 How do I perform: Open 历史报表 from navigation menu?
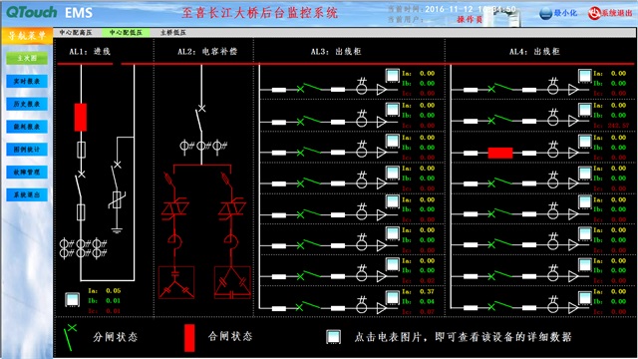pos(27,104)
